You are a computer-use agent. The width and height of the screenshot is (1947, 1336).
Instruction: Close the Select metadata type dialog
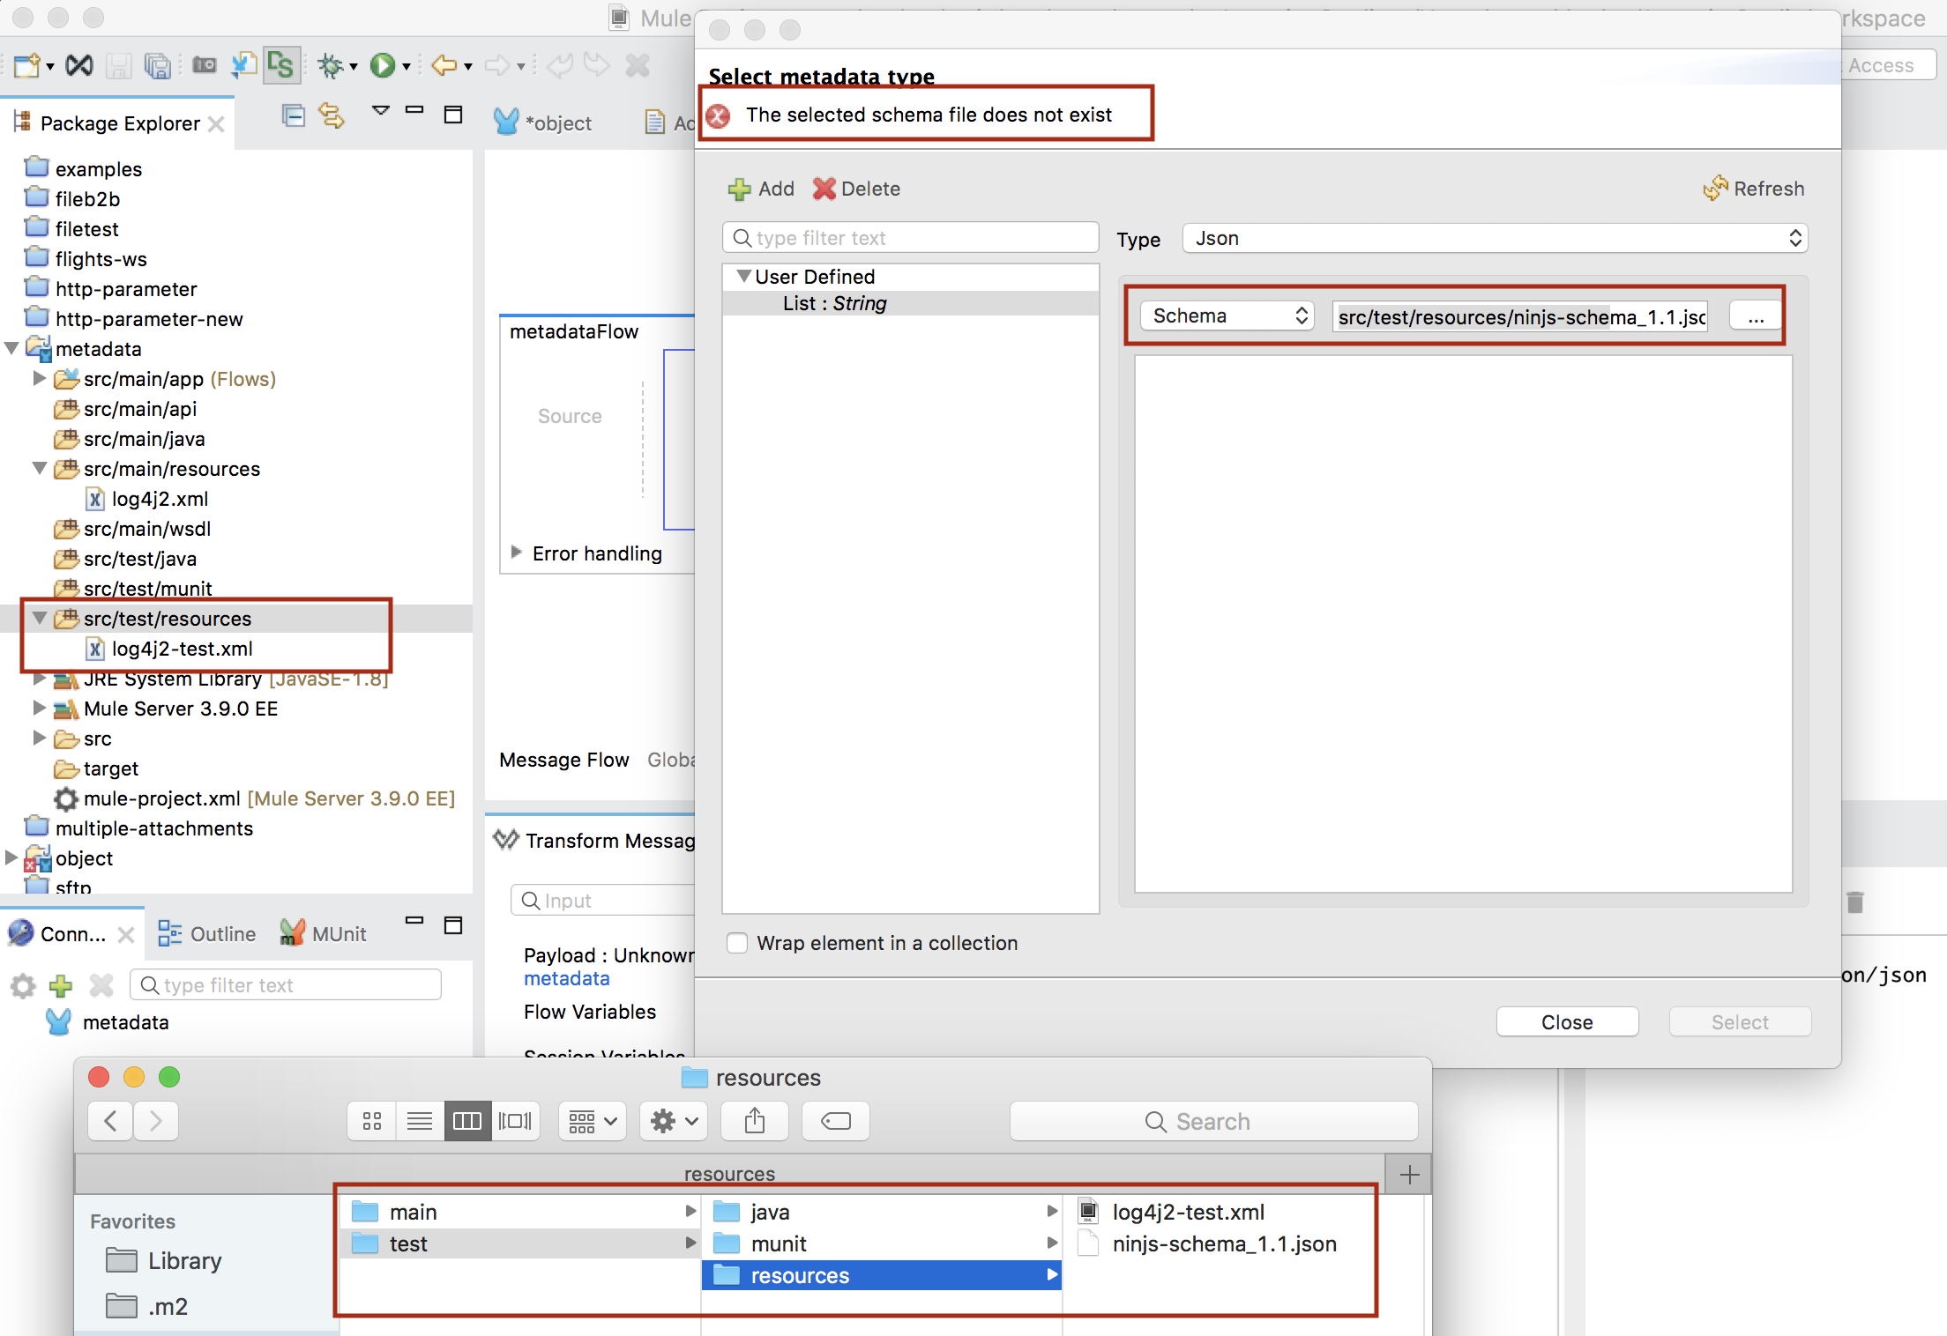point(1566,1021)
